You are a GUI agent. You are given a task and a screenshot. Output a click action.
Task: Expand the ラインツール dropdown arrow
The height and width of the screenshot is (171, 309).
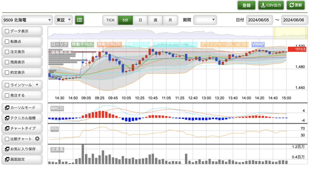pyautogui.click(x=37, y=85)
